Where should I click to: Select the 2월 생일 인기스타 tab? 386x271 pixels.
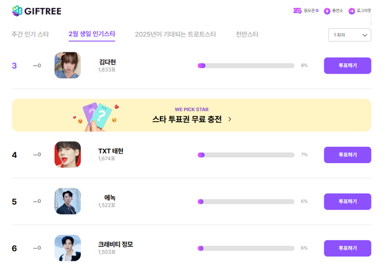point(92,34)
